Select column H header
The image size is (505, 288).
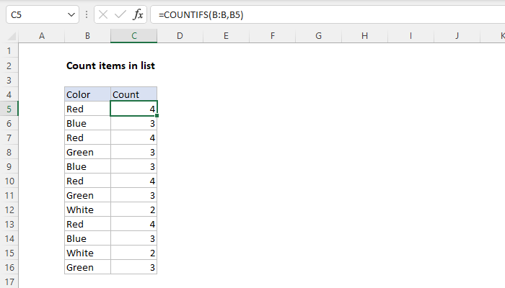tap(364, 36)
